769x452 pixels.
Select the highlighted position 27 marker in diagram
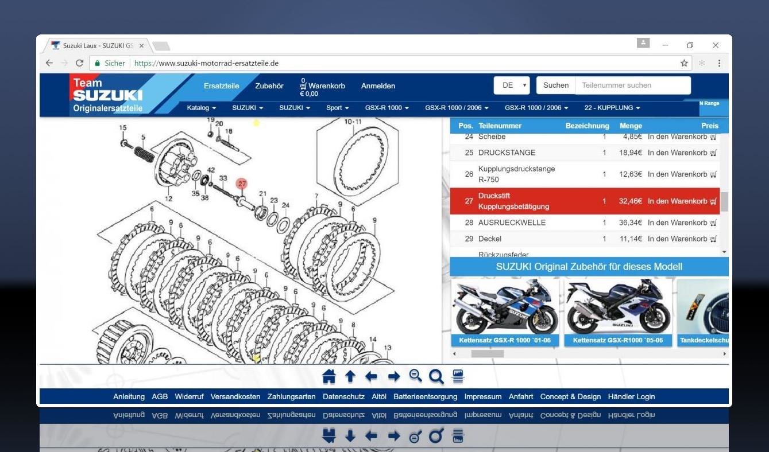click(242, 184)
